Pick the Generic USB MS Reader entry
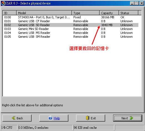 (71, 33)
